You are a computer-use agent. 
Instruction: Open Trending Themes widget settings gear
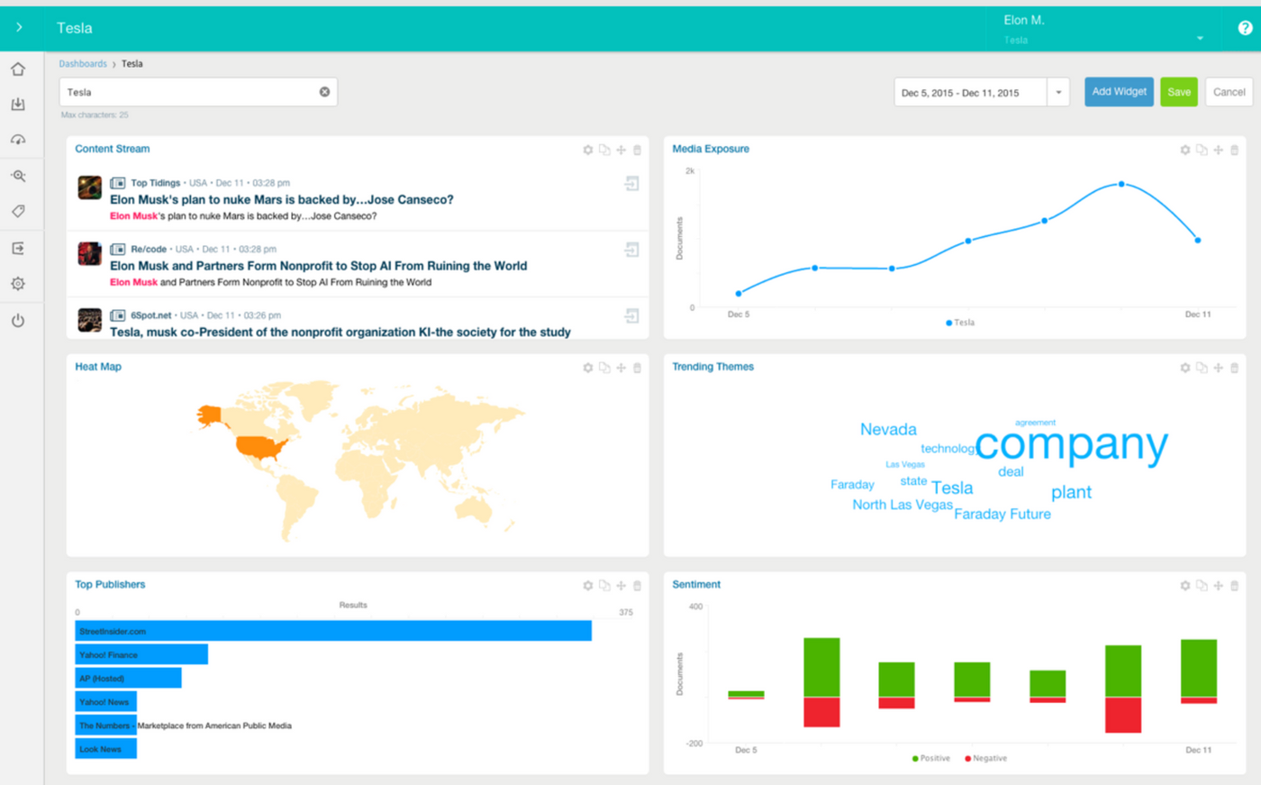pyautogui.click(x=1185, y=368)
